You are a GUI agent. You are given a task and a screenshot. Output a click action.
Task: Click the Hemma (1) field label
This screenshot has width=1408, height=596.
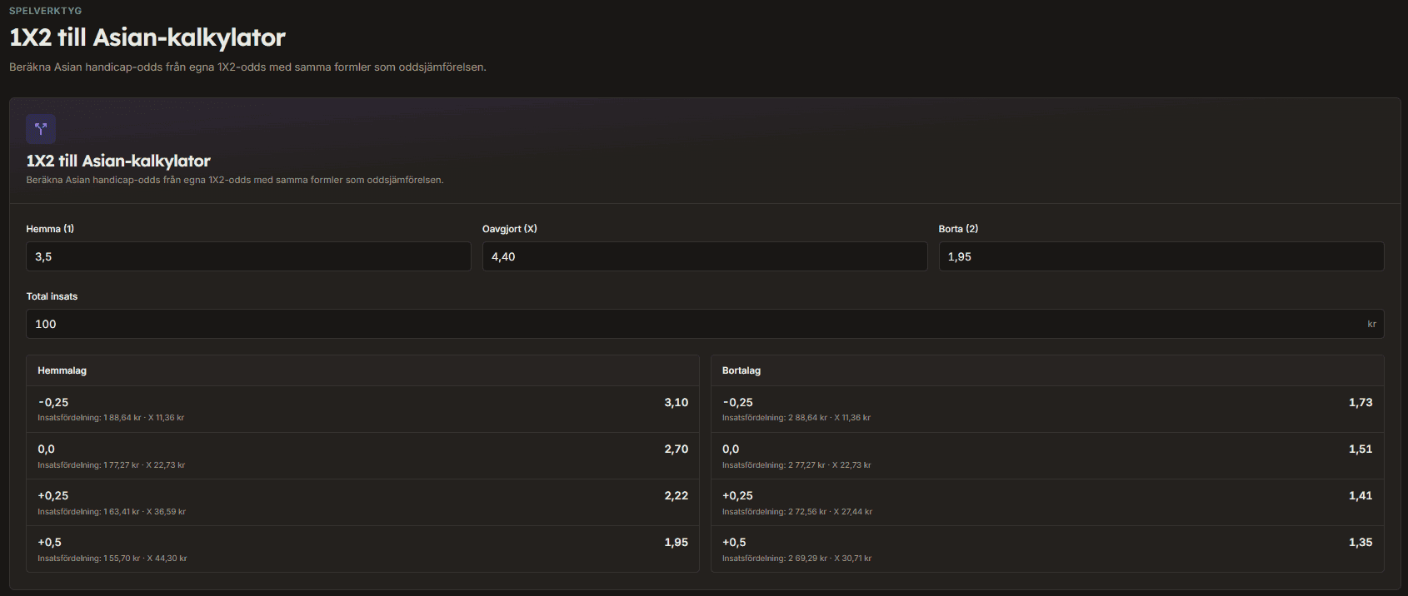[50, 229]
